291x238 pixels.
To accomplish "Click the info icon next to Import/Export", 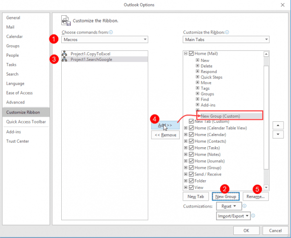I will 253,216.
